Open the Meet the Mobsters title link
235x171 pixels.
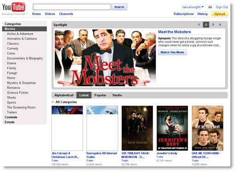point(175,32)
